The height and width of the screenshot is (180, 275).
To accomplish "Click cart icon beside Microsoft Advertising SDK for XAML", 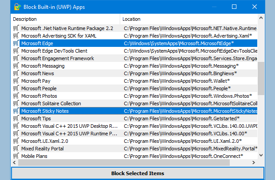I will (x=16, y=36).
